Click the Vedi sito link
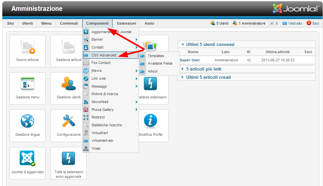The image size is (323, 186). 295,23
